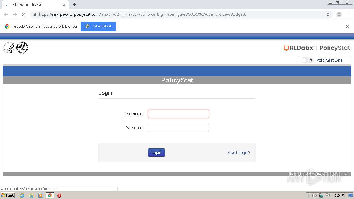
Task: Click the address bar URL
Action: (142, 14)
